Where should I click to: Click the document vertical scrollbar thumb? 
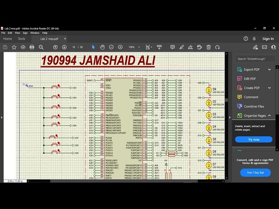click(226, 100)
